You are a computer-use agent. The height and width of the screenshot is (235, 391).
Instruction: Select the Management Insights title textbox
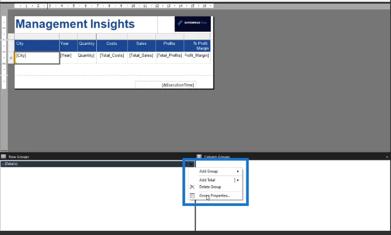[x=86, y=24]
